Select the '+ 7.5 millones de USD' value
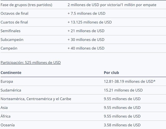The width and height of the screenshot is (166, 129). 86,13
